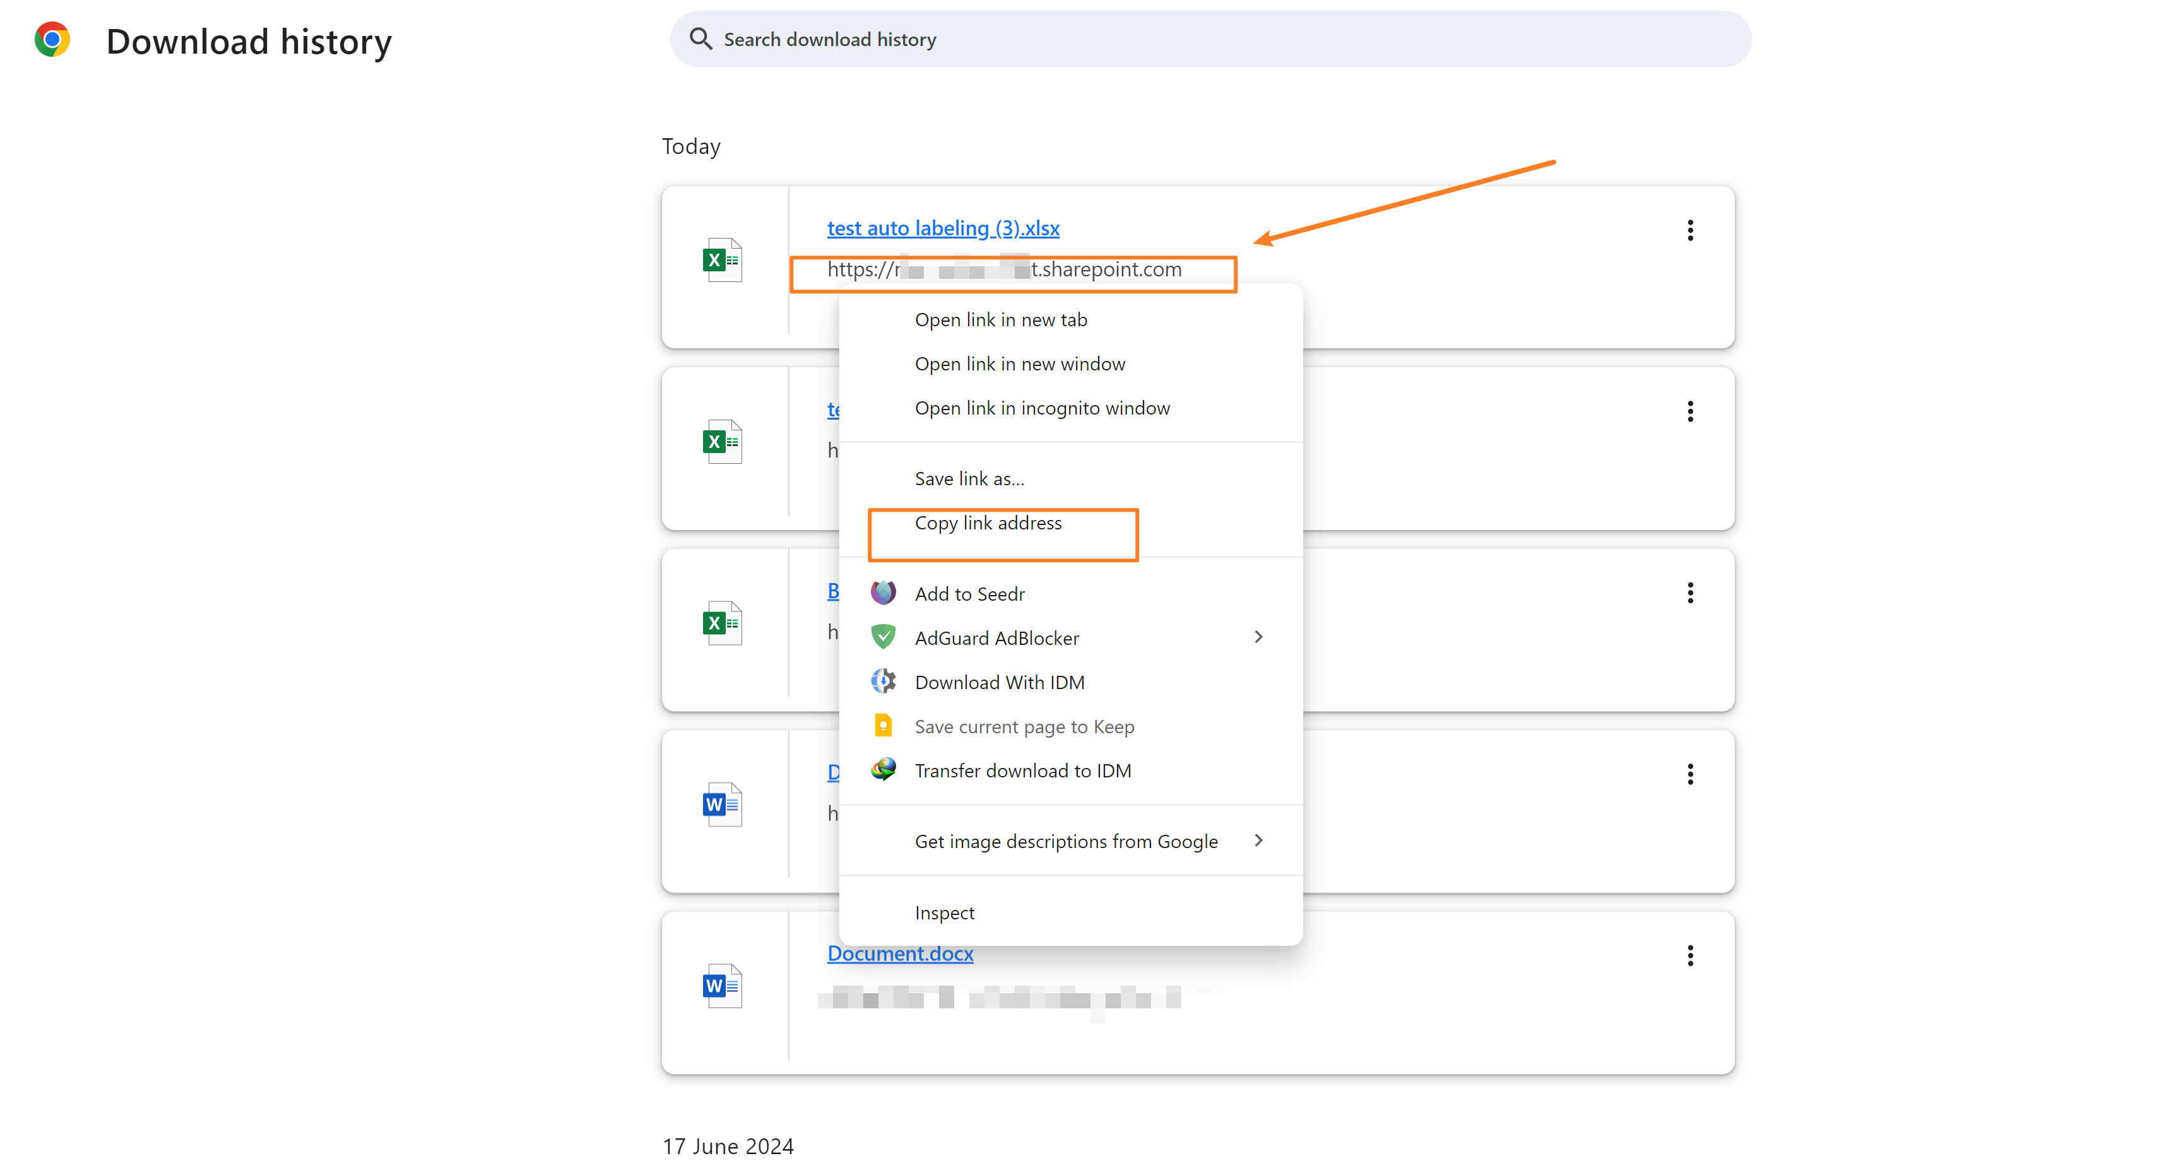Click the Chrome logo icon

tap(52, 40)
